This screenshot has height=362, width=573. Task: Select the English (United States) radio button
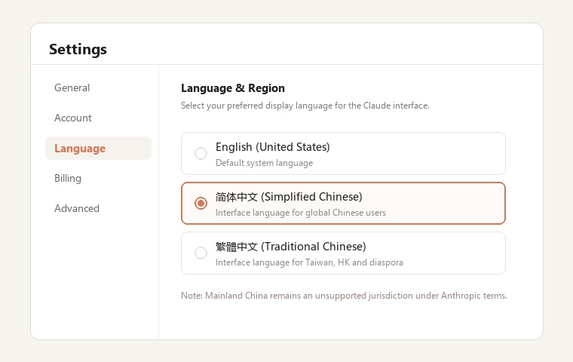pos(201,154)
